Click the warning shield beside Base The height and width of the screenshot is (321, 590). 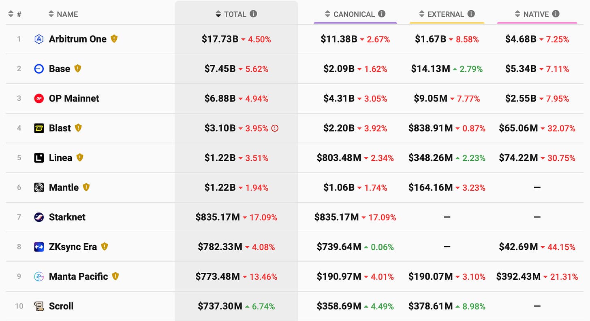(x=78, y=68)
